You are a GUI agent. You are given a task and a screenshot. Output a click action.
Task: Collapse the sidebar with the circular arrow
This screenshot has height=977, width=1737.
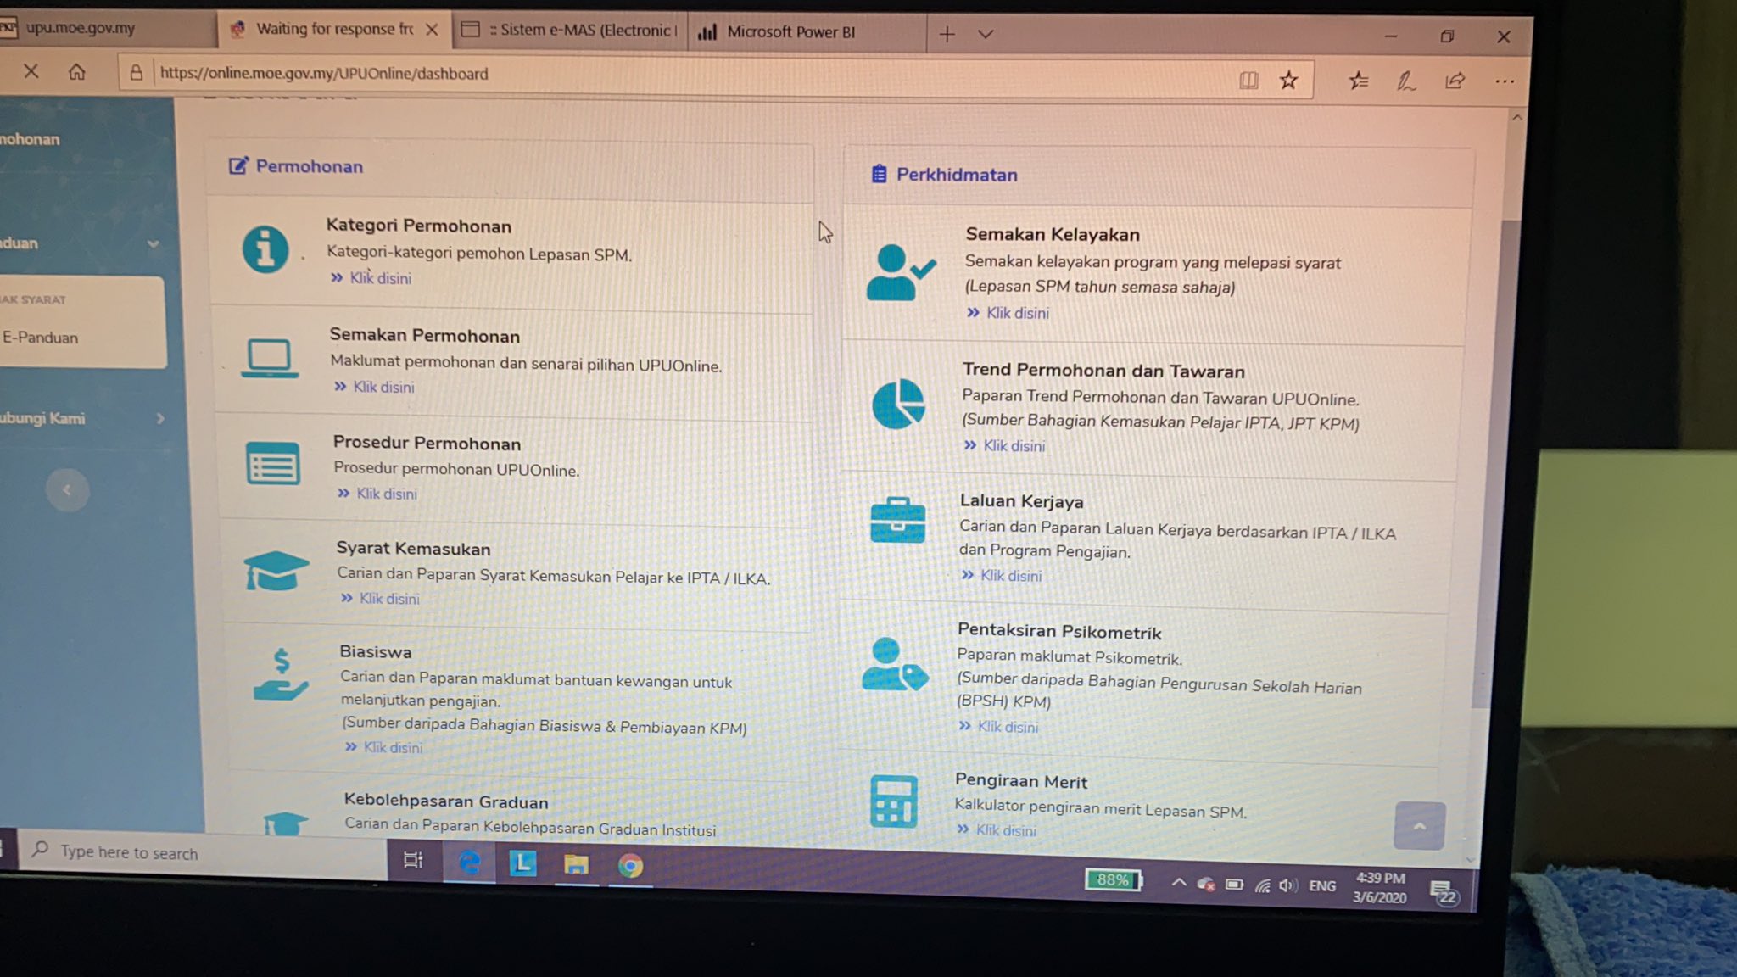coord(67,489)
